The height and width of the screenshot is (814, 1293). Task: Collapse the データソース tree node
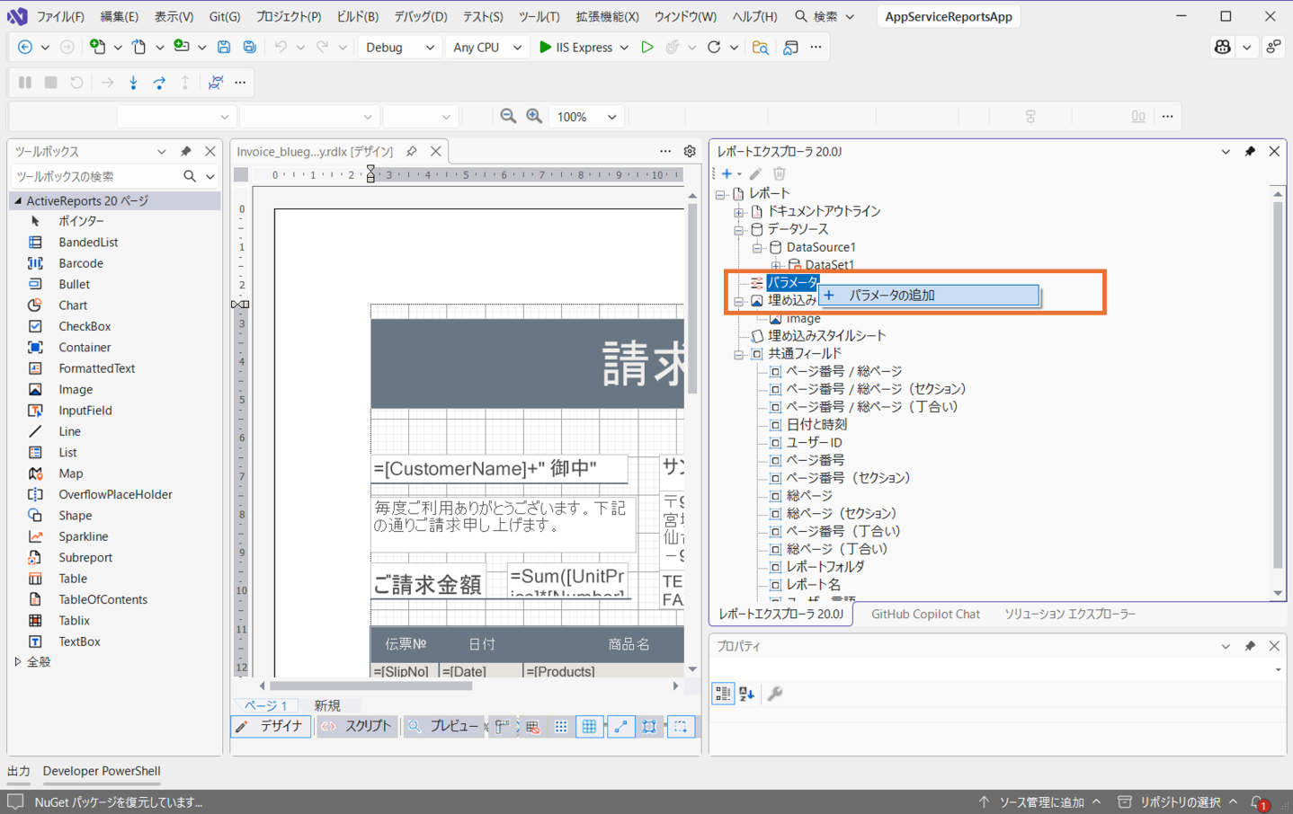tap(738, 230)
